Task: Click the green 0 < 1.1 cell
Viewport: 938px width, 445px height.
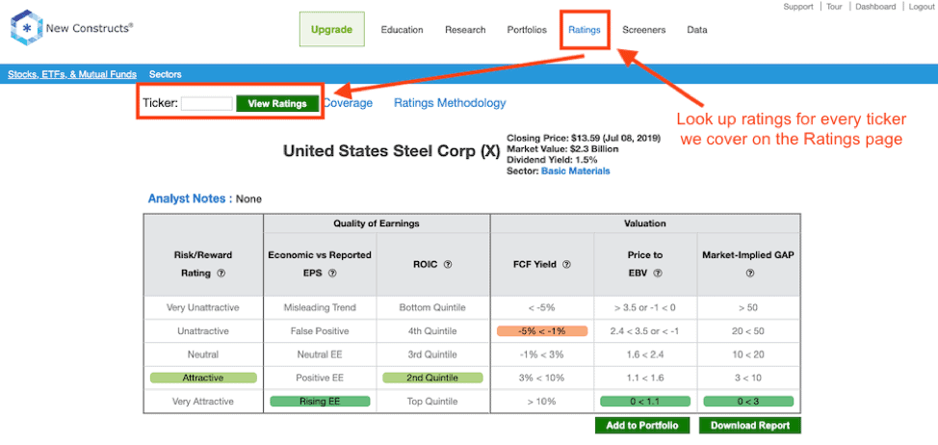Action: click(x=645, y=402)
